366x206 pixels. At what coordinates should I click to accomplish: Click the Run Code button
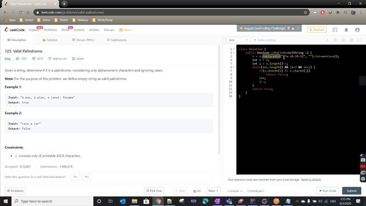coord(328,191)
